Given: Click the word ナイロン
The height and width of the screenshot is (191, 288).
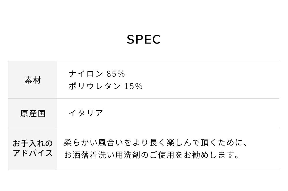Looking at the screenshot, I should tap(86, 74).
